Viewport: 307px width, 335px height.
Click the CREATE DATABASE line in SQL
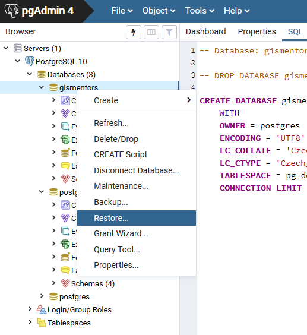click(x=253, y=100)
